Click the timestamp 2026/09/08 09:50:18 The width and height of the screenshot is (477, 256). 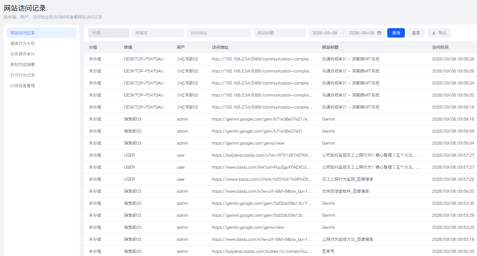453,239
